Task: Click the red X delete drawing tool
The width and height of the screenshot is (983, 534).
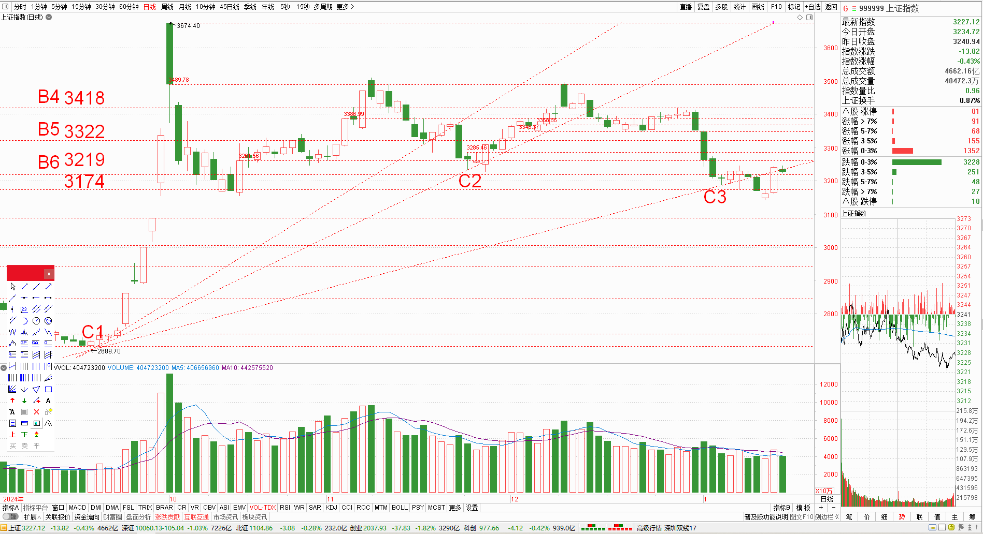Action: click(x=36, y=412)
